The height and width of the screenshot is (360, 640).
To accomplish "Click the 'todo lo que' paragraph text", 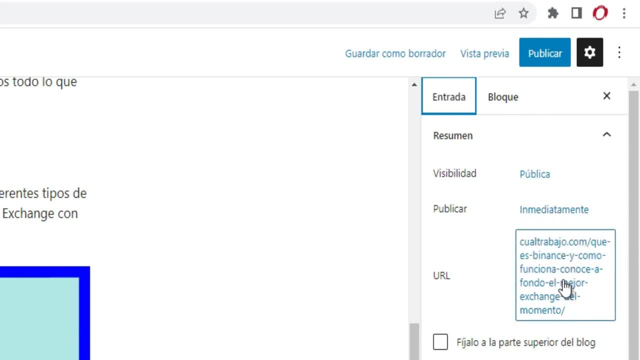I will pos(44,81).
